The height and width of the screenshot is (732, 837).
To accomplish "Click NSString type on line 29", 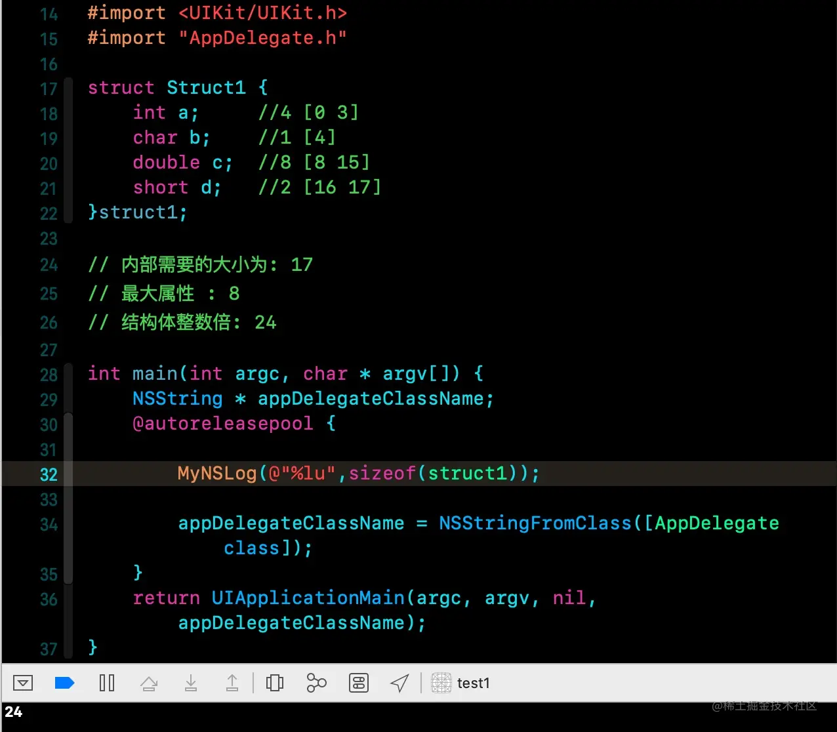I will click(178, 399).
